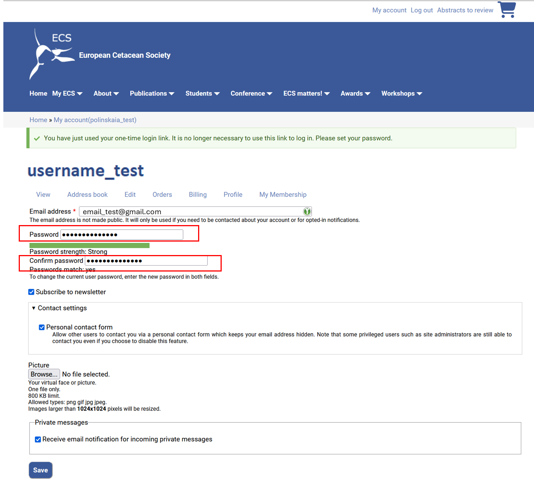Toggle Subscribe to newsletter checkbox
The image size is (534, 485).
pos(31,292)
